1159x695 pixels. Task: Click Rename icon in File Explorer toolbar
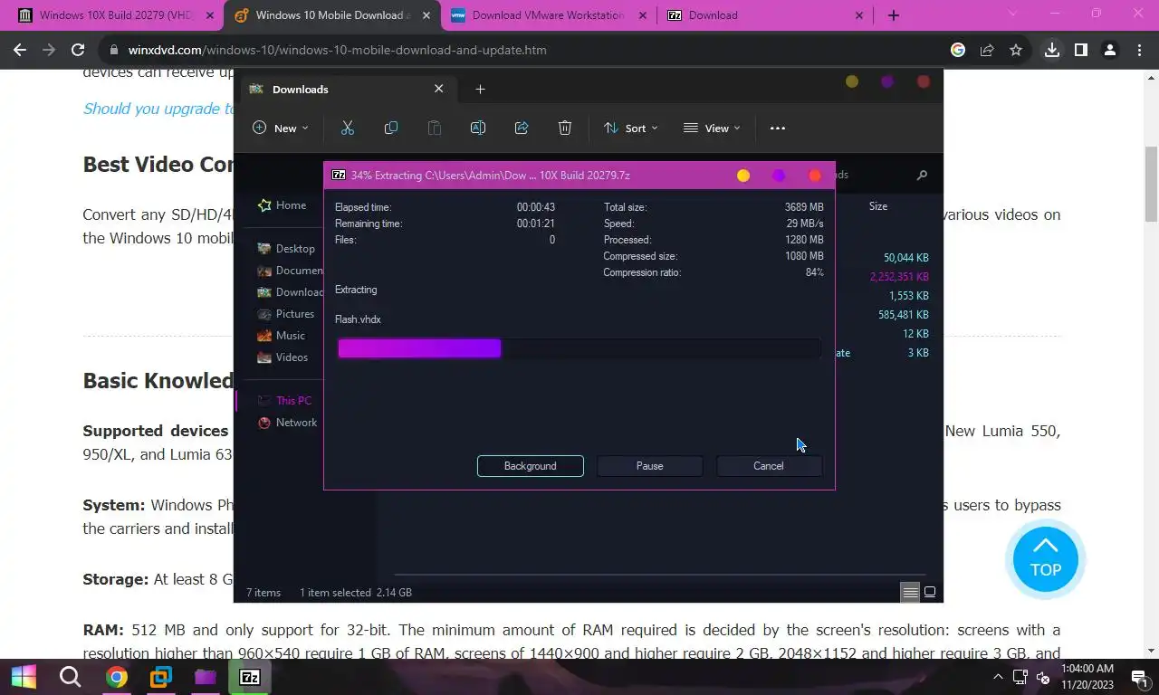(478, 128)
